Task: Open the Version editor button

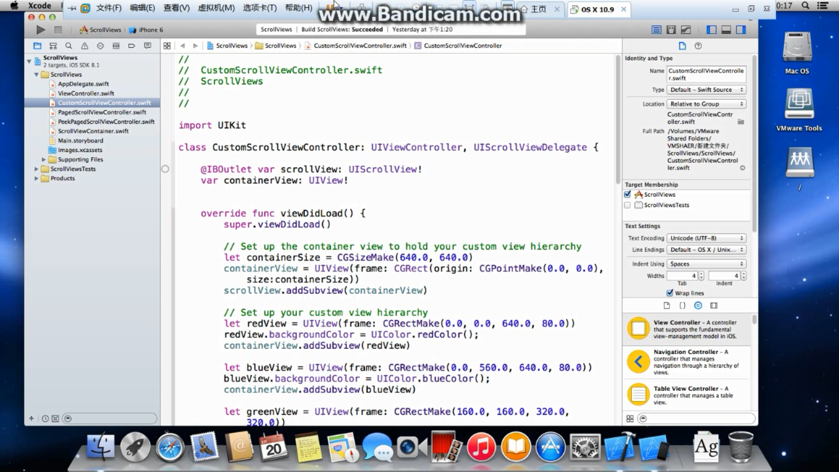Action: 685,30
